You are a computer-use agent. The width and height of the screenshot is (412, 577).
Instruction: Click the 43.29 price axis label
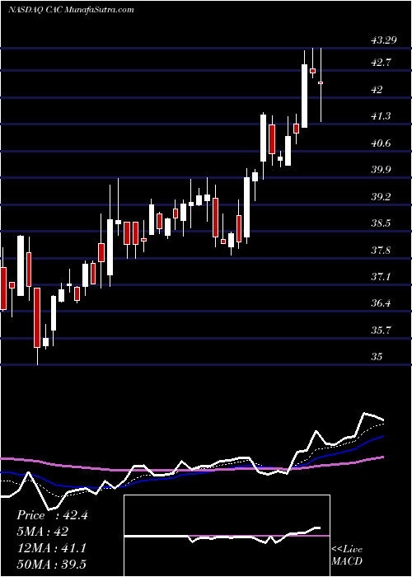(384, 40)
